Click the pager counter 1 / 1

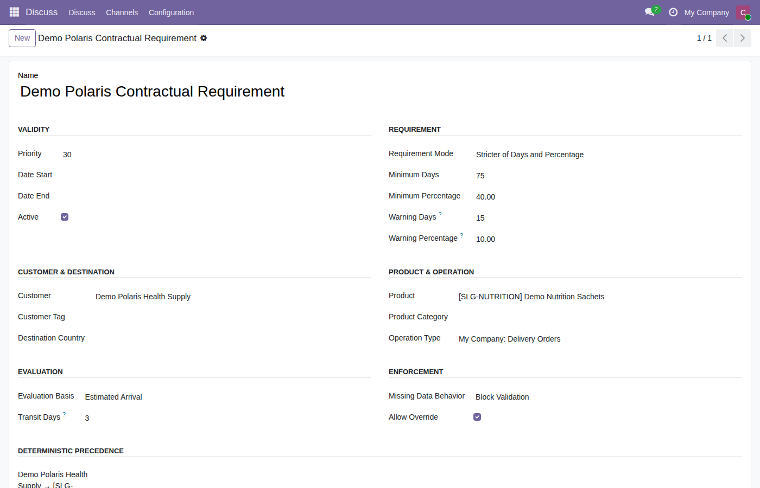point(704,38)
